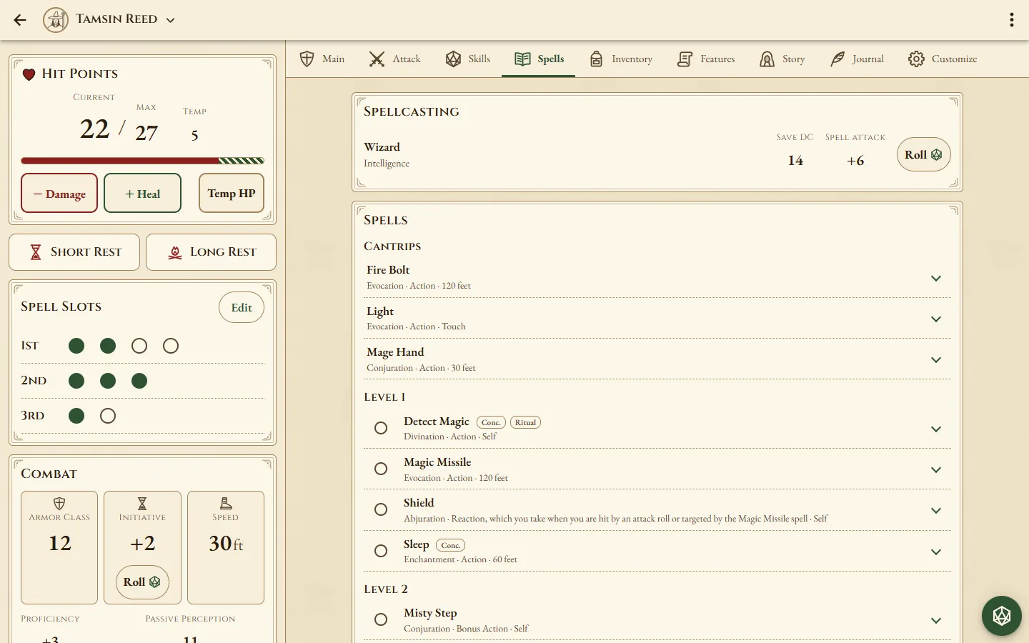Expand the Mage Hand cantrip details
1029x643 pixels.
click(936, 359)
